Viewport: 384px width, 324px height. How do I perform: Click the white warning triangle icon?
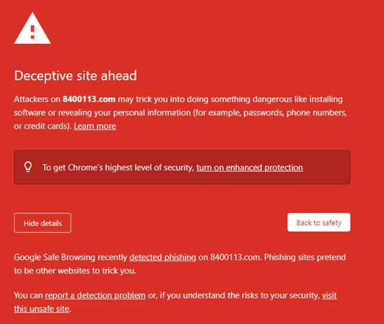point(32,29)
